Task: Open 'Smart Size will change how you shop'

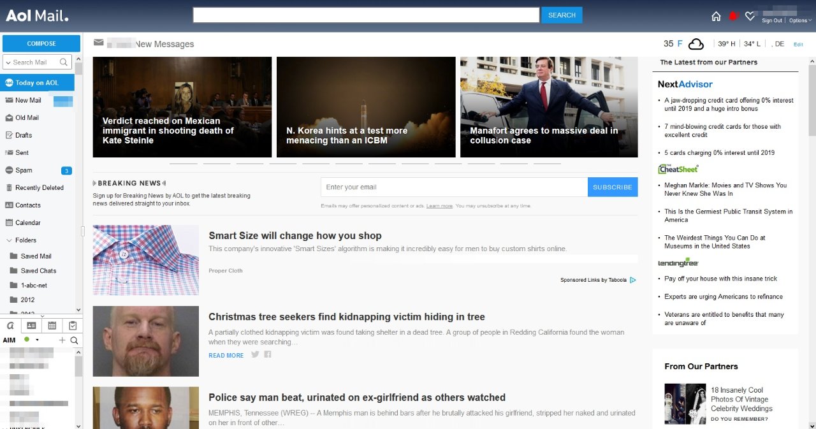Action: pos(295,236)
